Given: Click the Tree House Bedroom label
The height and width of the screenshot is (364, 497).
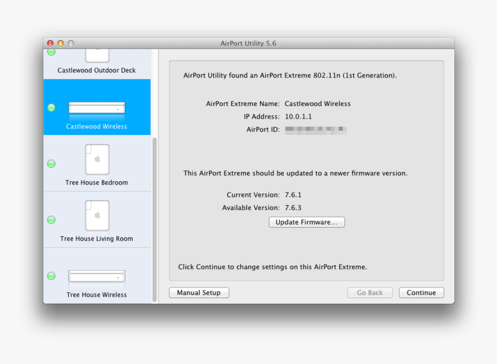Looking at the screenshot, I should 97,182.
